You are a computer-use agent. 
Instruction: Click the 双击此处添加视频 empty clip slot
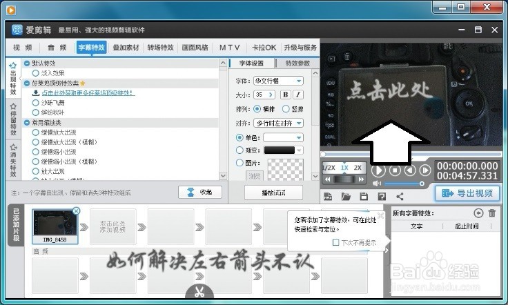pyautogui.click(x=113, y=226)
